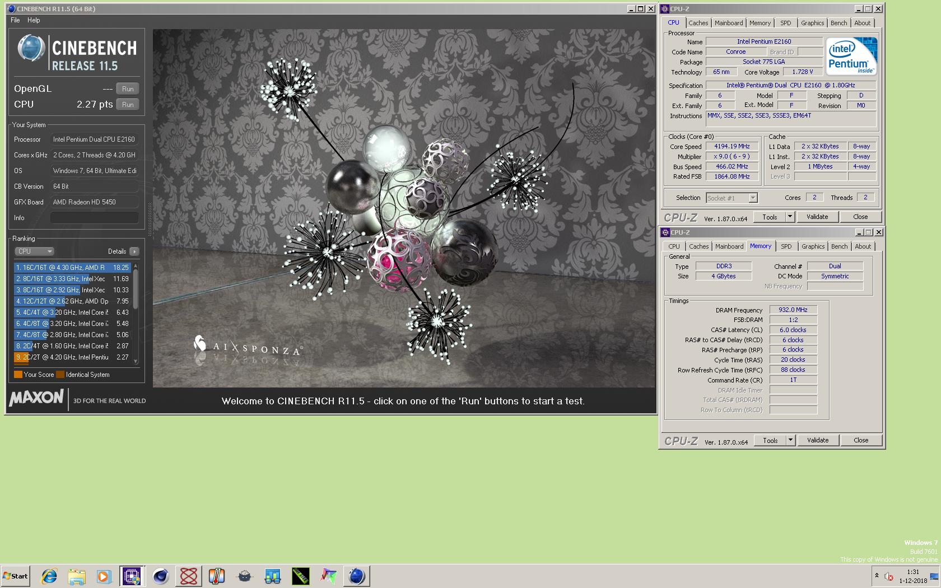Open the thermometer temperature app in taskbar
Viewport: 941px width, 588px height.
[x=217, y=576]
